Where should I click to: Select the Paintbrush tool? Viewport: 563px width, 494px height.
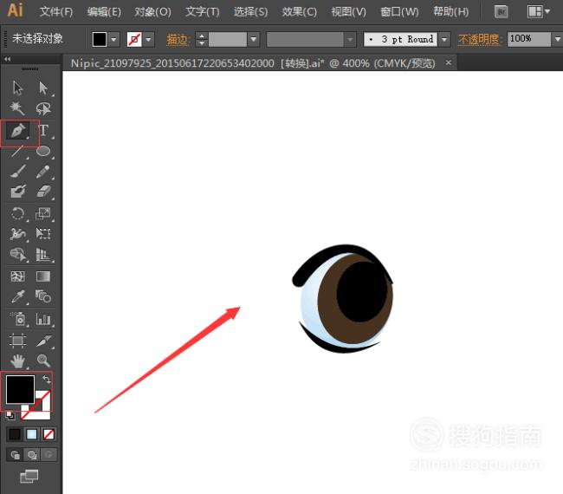click(17, 172)
